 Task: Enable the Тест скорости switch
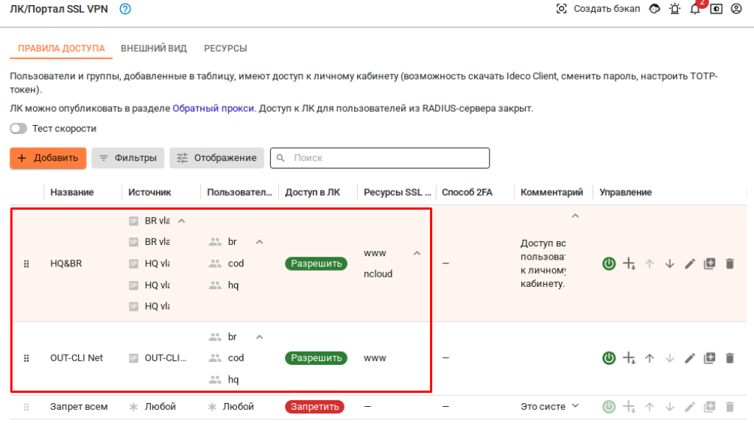click(x=18, y=129)
